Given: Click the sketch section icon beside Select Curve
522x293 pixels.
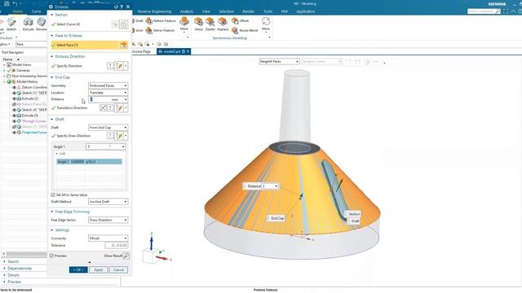Looking at the screenshot, I should point(115,24).
